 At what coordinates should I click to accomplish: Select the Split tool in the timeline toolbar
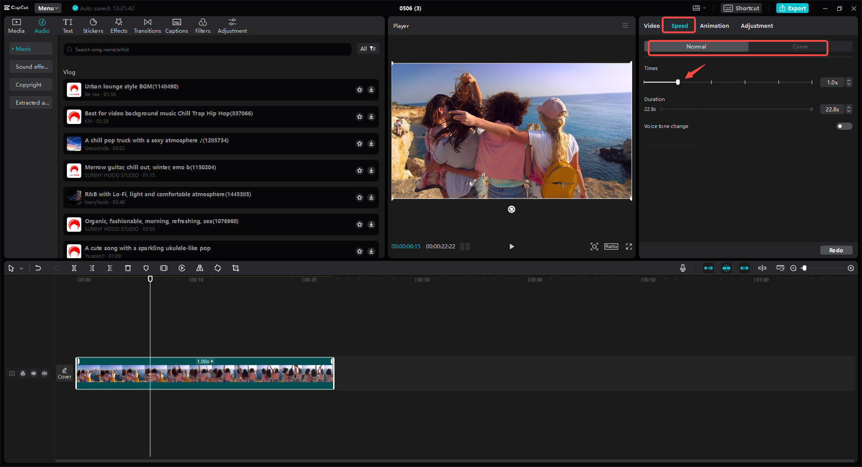coord(74,268)
